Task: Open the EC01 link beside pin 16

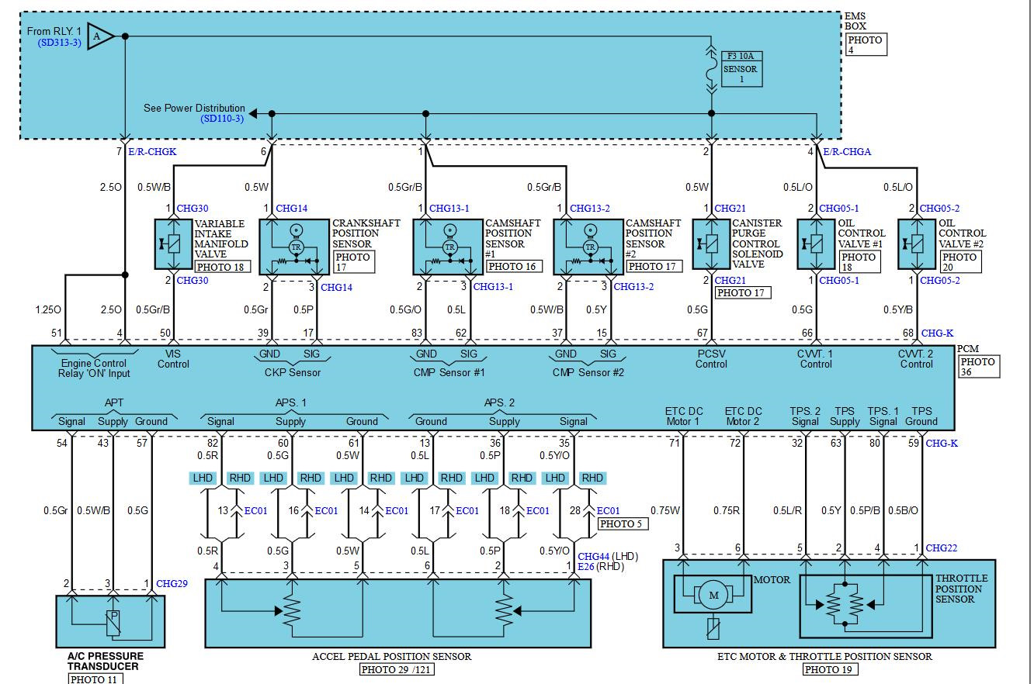Action: [x=326, y=510]
